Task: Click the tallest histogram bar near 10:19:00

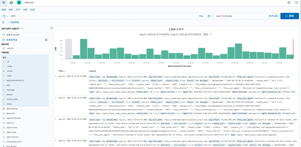Action: point(84,49)
